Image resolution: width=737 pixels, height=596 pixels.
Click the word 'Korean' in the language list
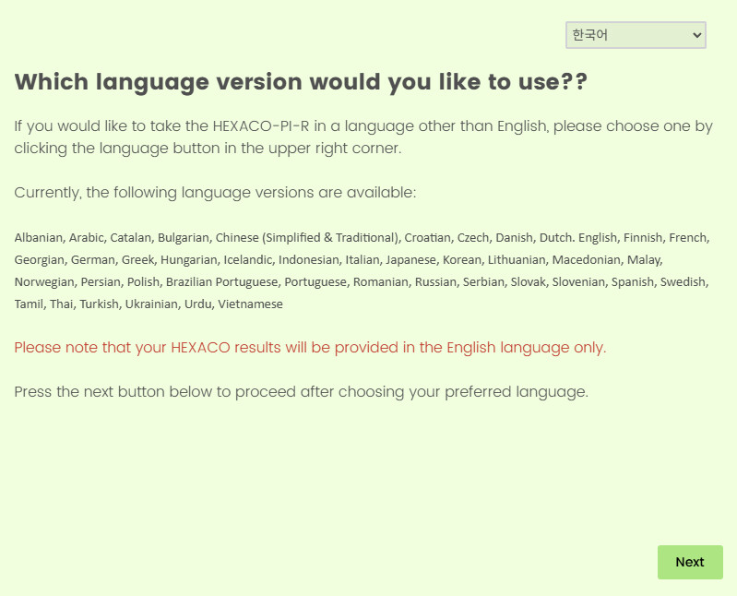pyautogui.click(x=461, y=260)
